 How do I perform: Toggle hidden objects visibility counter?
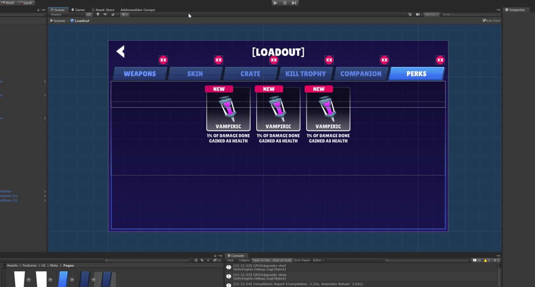(x=125, y=14)
